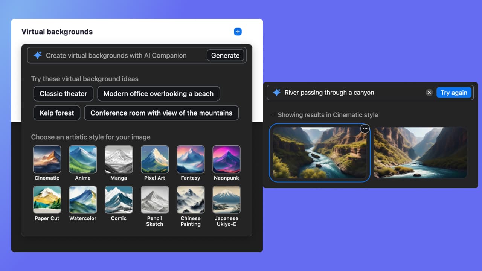The image size is (482, 271).
Task: Pick the Paper Cut style
Action: (47, 199)
